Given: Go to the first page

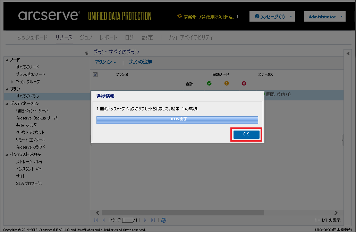Looking at the screenshot, I should point(96,220).
